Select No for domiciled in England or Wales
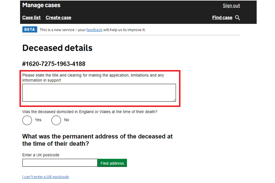Image resolution: width=275 pixels, height=183 pixels. pos(56,120)
